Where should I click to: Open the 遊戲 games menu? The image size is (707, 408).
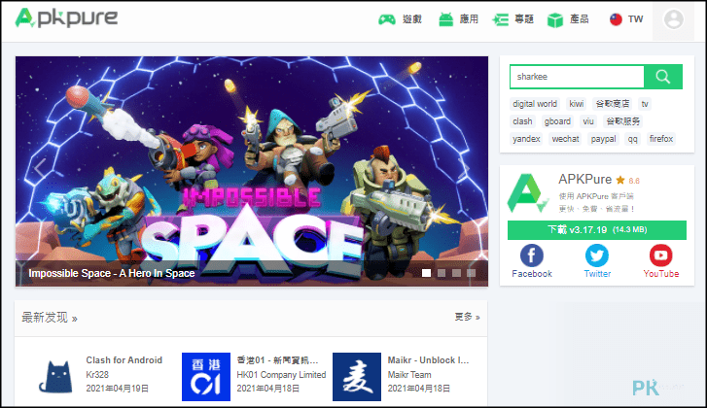click(x=400, y=19)
